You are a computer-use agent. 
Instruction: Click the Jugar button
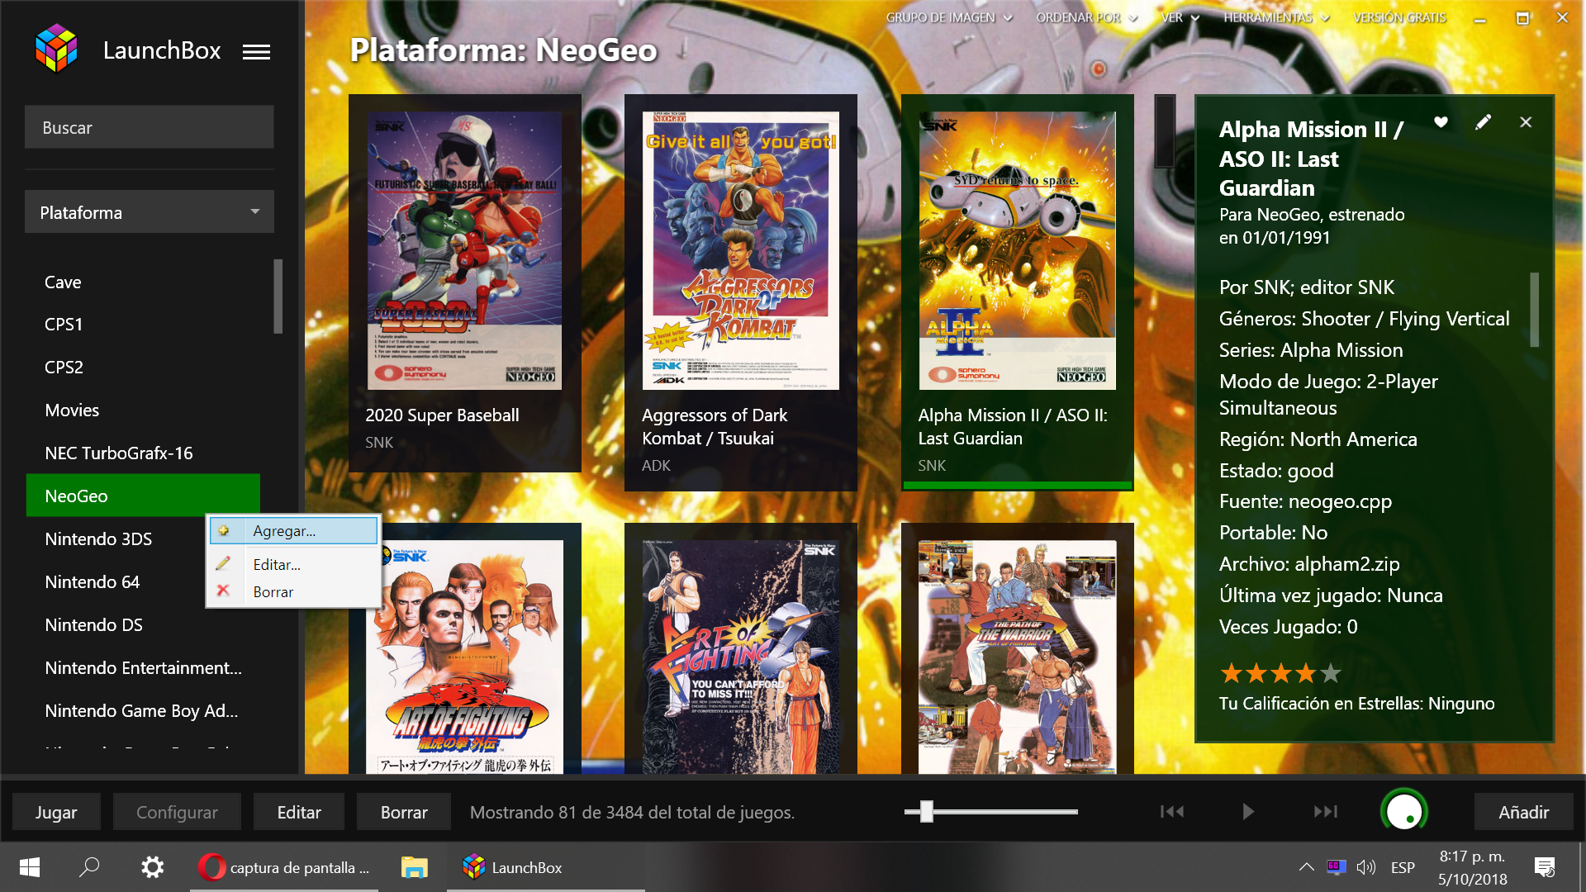pyautogui.click(x=56, y=812)
